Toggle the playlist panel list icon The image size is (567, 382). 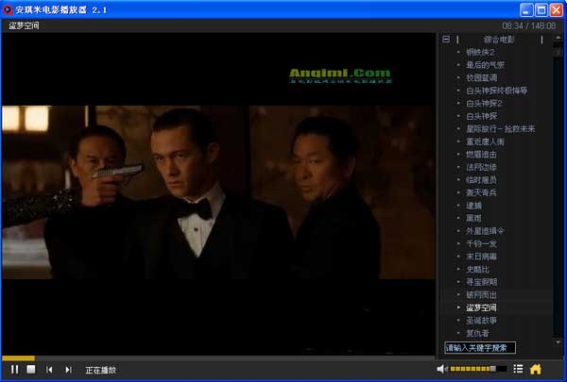click(519, 369)
